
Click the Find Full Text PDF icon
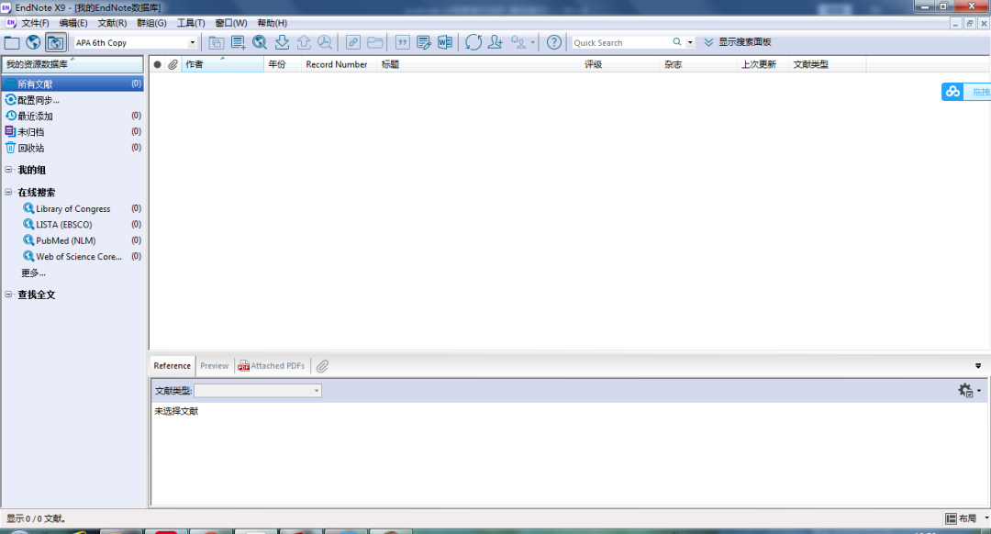coord(325,42)
